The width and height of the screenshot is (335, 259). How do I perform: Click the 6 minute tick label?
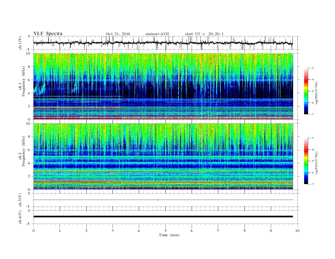click(192, 231)
